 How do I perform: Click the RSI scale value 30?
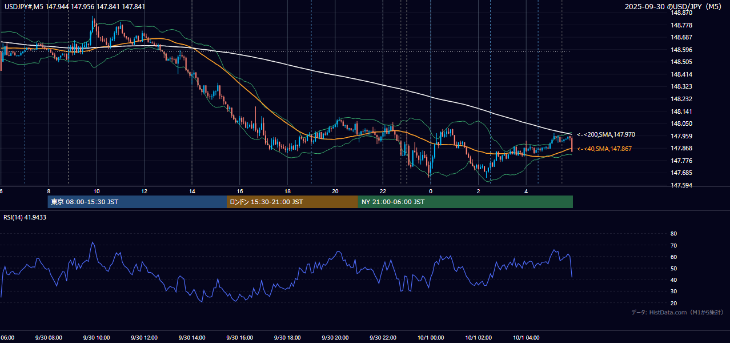tap(673, 292)
